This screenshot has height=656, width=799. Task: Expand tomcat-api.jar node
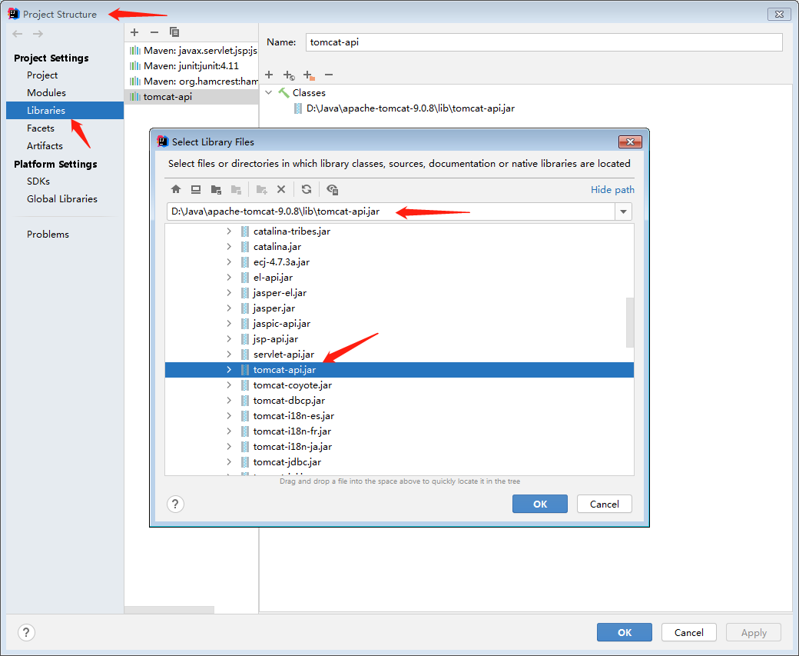coord(229,370)
